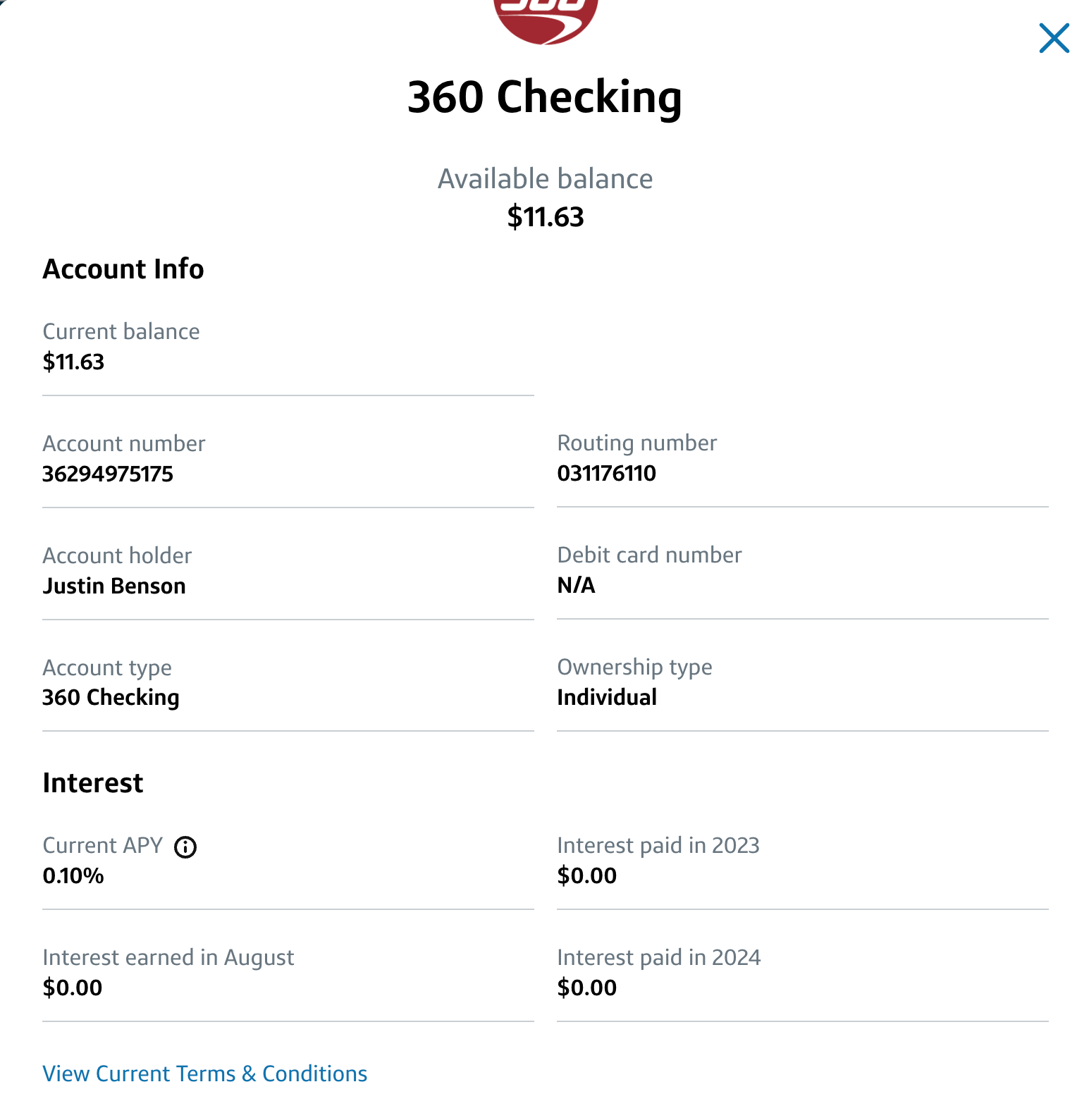
Task: Click the Debit card number N/A value
Action: point(576,585)
